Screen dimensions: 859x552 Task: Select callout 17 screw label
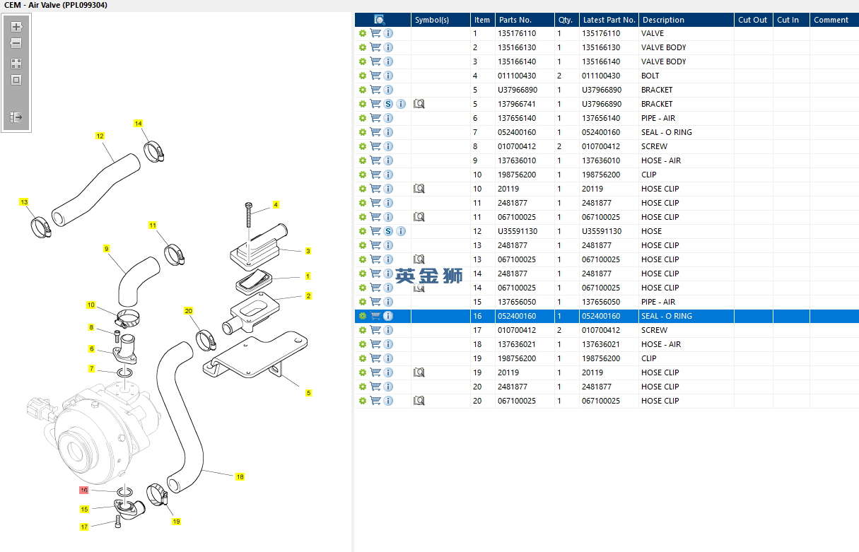tap(84, 527)
